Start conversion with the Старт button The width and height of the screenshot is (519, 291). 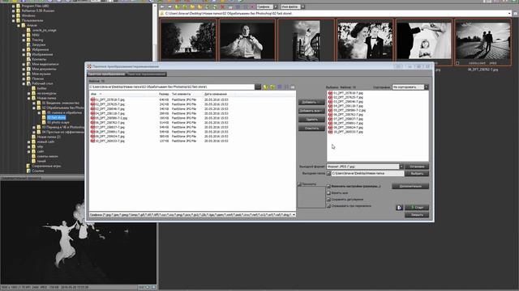tap(417, 208)
